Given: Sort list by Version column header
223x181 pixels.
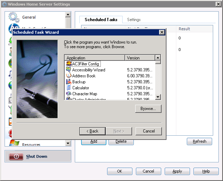Looking at the screenshot, I should click(x=140, y=58).
